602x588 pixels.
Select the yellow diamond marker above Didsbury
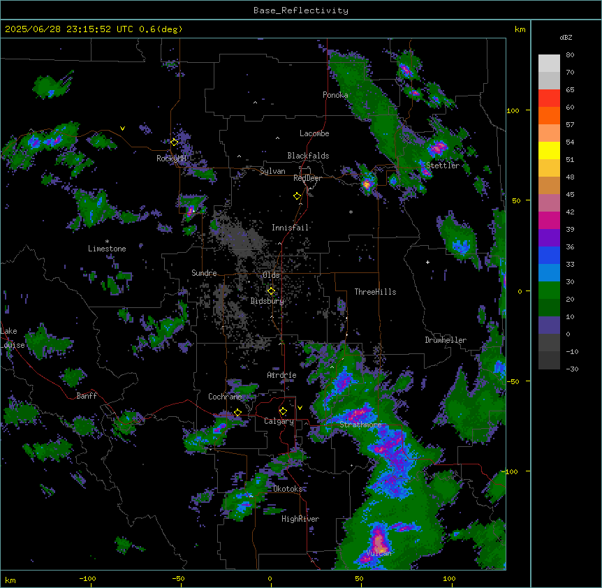coord(271,291)
